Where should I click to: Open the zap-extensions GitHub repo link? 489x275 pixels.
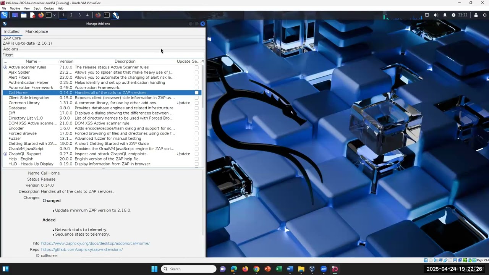pyautogui.click(x=82, y=249)
